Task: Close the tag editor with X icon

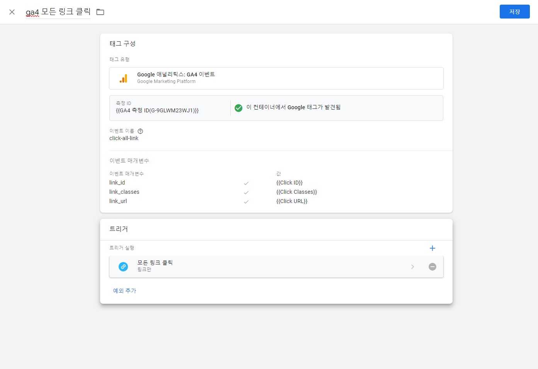Action: (12, 12)
